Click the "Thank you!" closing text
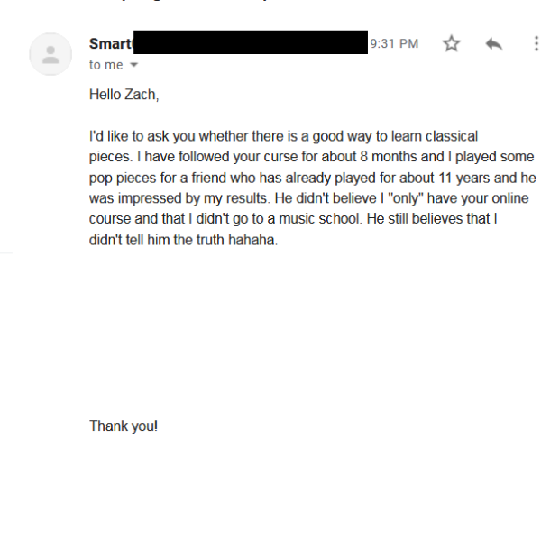Image resolution: width=541 pixels, height=541 pixels. [x=124, y=426]
